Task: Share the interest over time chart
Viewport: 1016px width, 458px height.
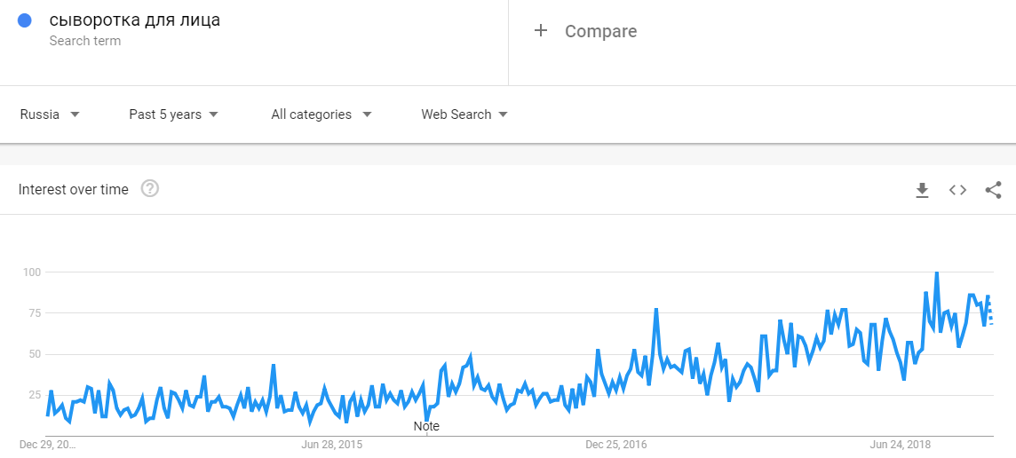Action: pyautogui.click(x=993, y=190)
